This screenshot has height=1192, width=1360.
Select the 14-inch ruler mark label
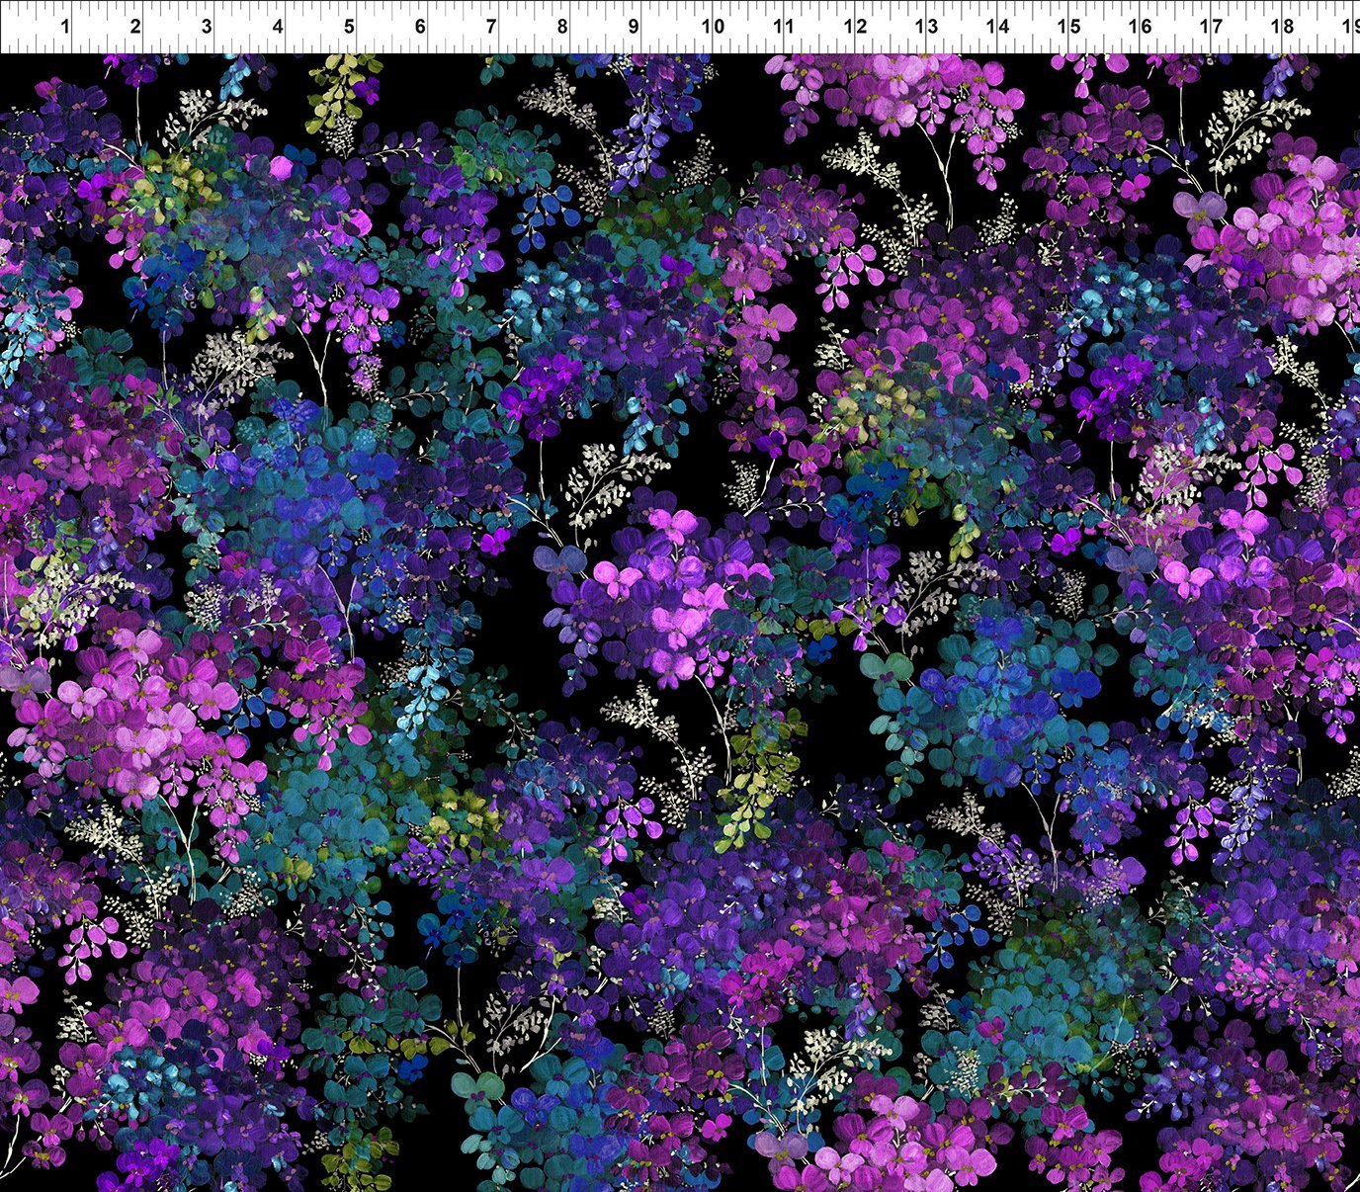[x=997, y=27]
